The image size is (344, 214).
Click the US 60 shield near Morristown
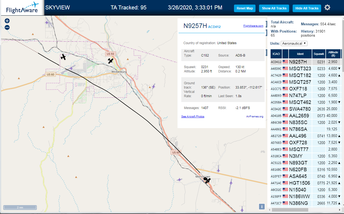[x=176, y=152]
